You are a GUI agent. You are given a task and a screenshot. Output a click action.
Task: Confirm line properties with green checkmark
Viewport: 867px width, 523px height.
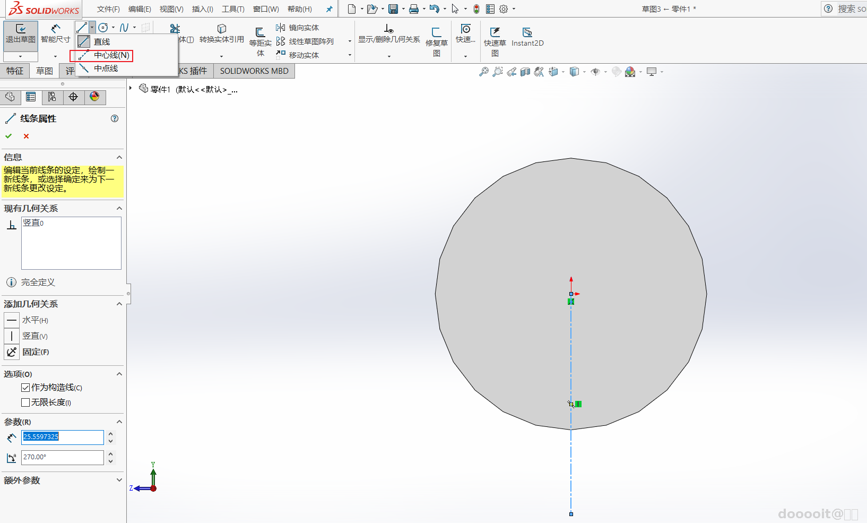(8, 136)
